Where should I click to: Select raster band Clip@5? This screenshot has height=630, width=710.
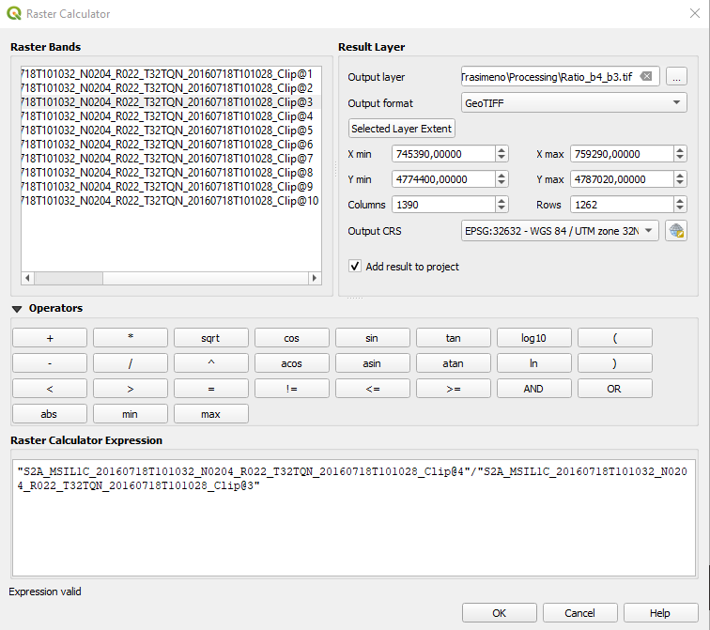171,130
